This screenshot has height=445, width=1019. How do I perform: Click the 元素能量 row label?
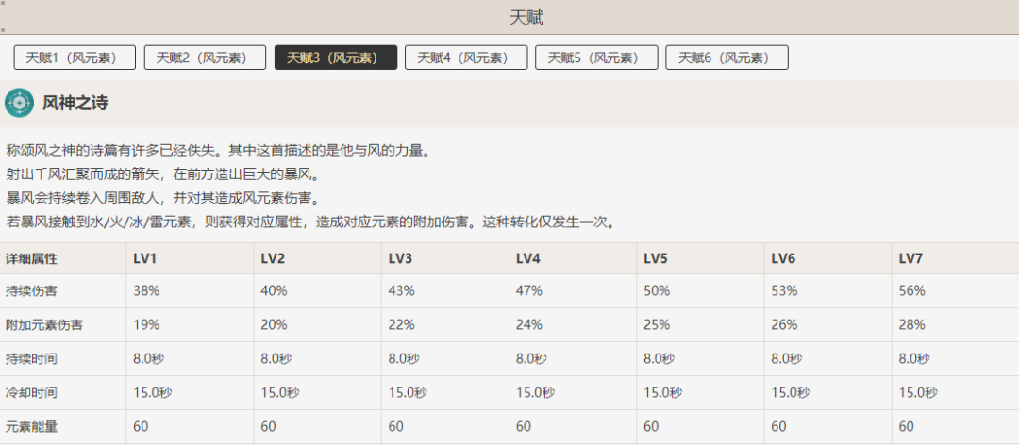[32, 427]
